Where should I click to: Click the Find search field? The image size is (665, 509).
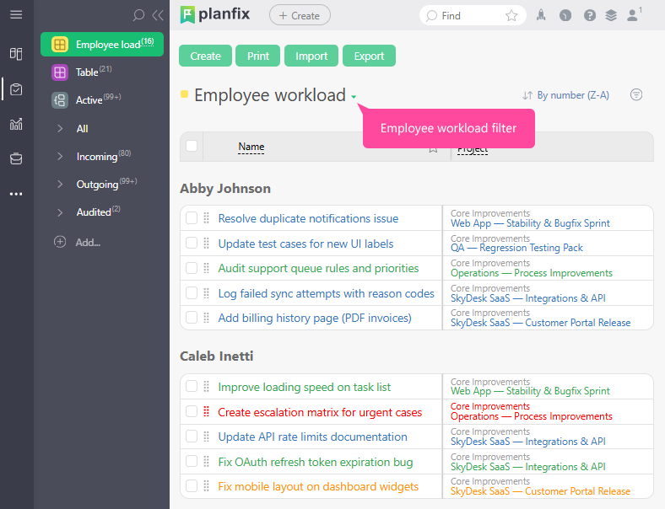[468, 15]
